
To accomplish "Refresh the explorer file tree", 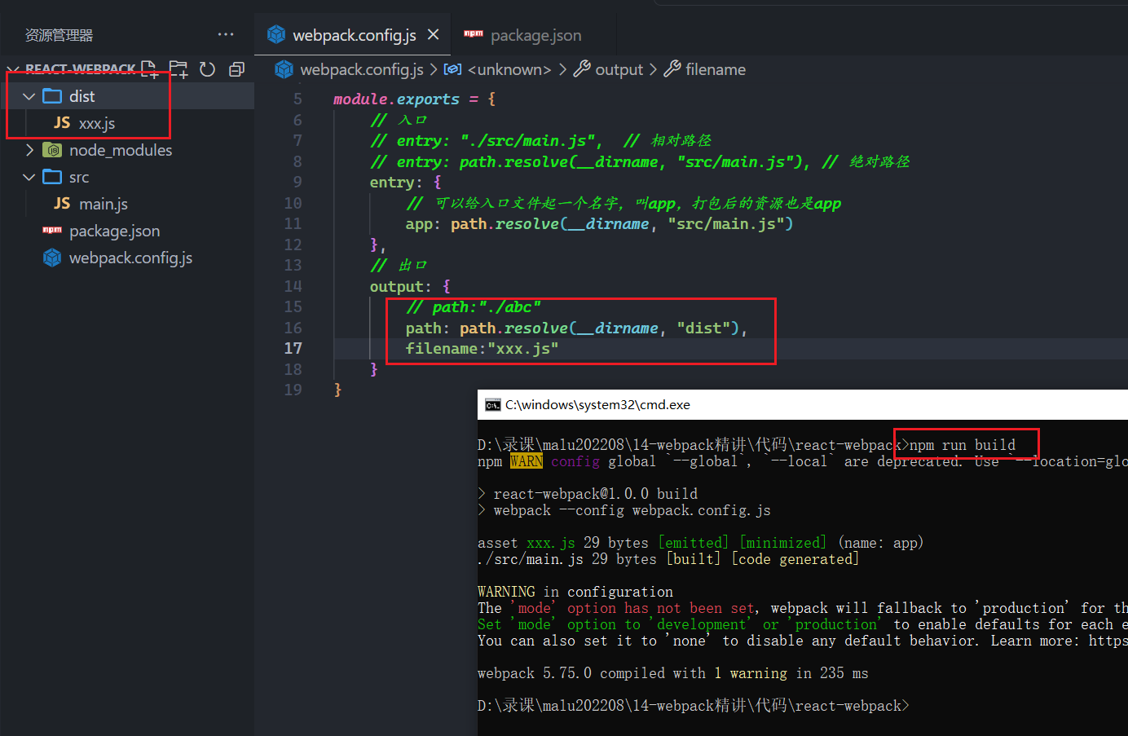I will tap(208, 69).
